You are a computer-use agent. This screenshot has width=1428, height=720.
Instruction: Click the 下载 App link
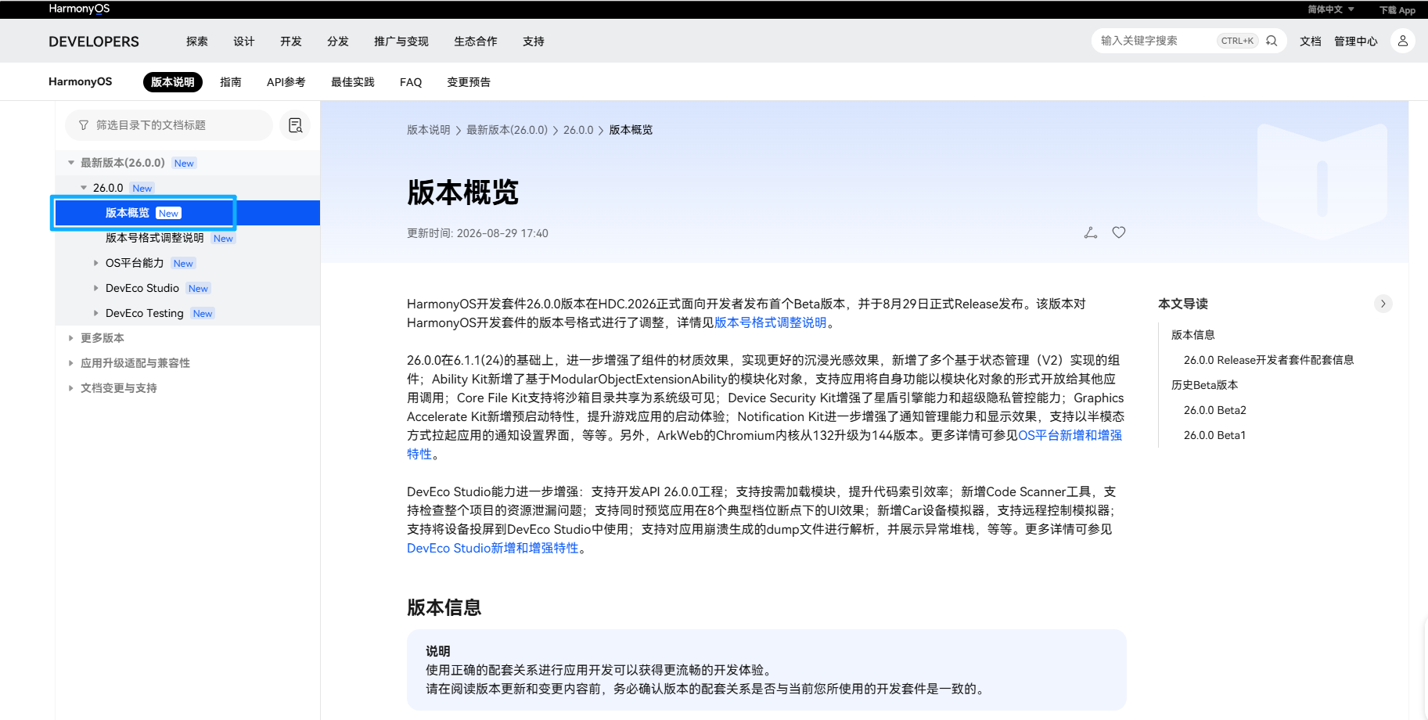[1397, 10]
